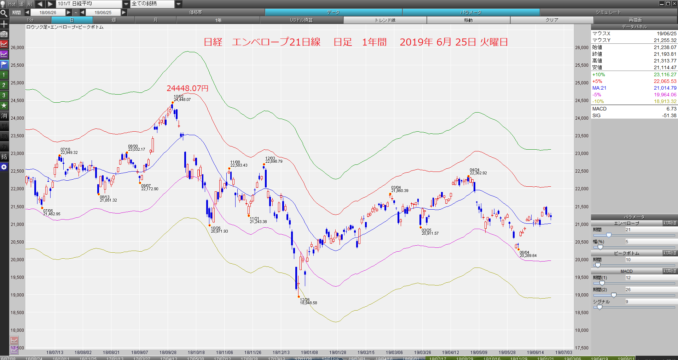Screen dimensions: 678x360
Task: Step start date 18/06/26 forward
Action: coord(69,12)
